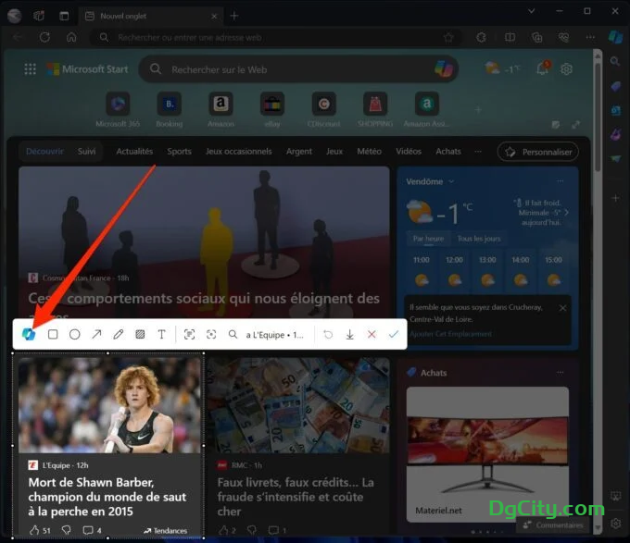Screen dimensions: 630x543
Task: Reload the page with the refresh button
Action: pos(44,37)
